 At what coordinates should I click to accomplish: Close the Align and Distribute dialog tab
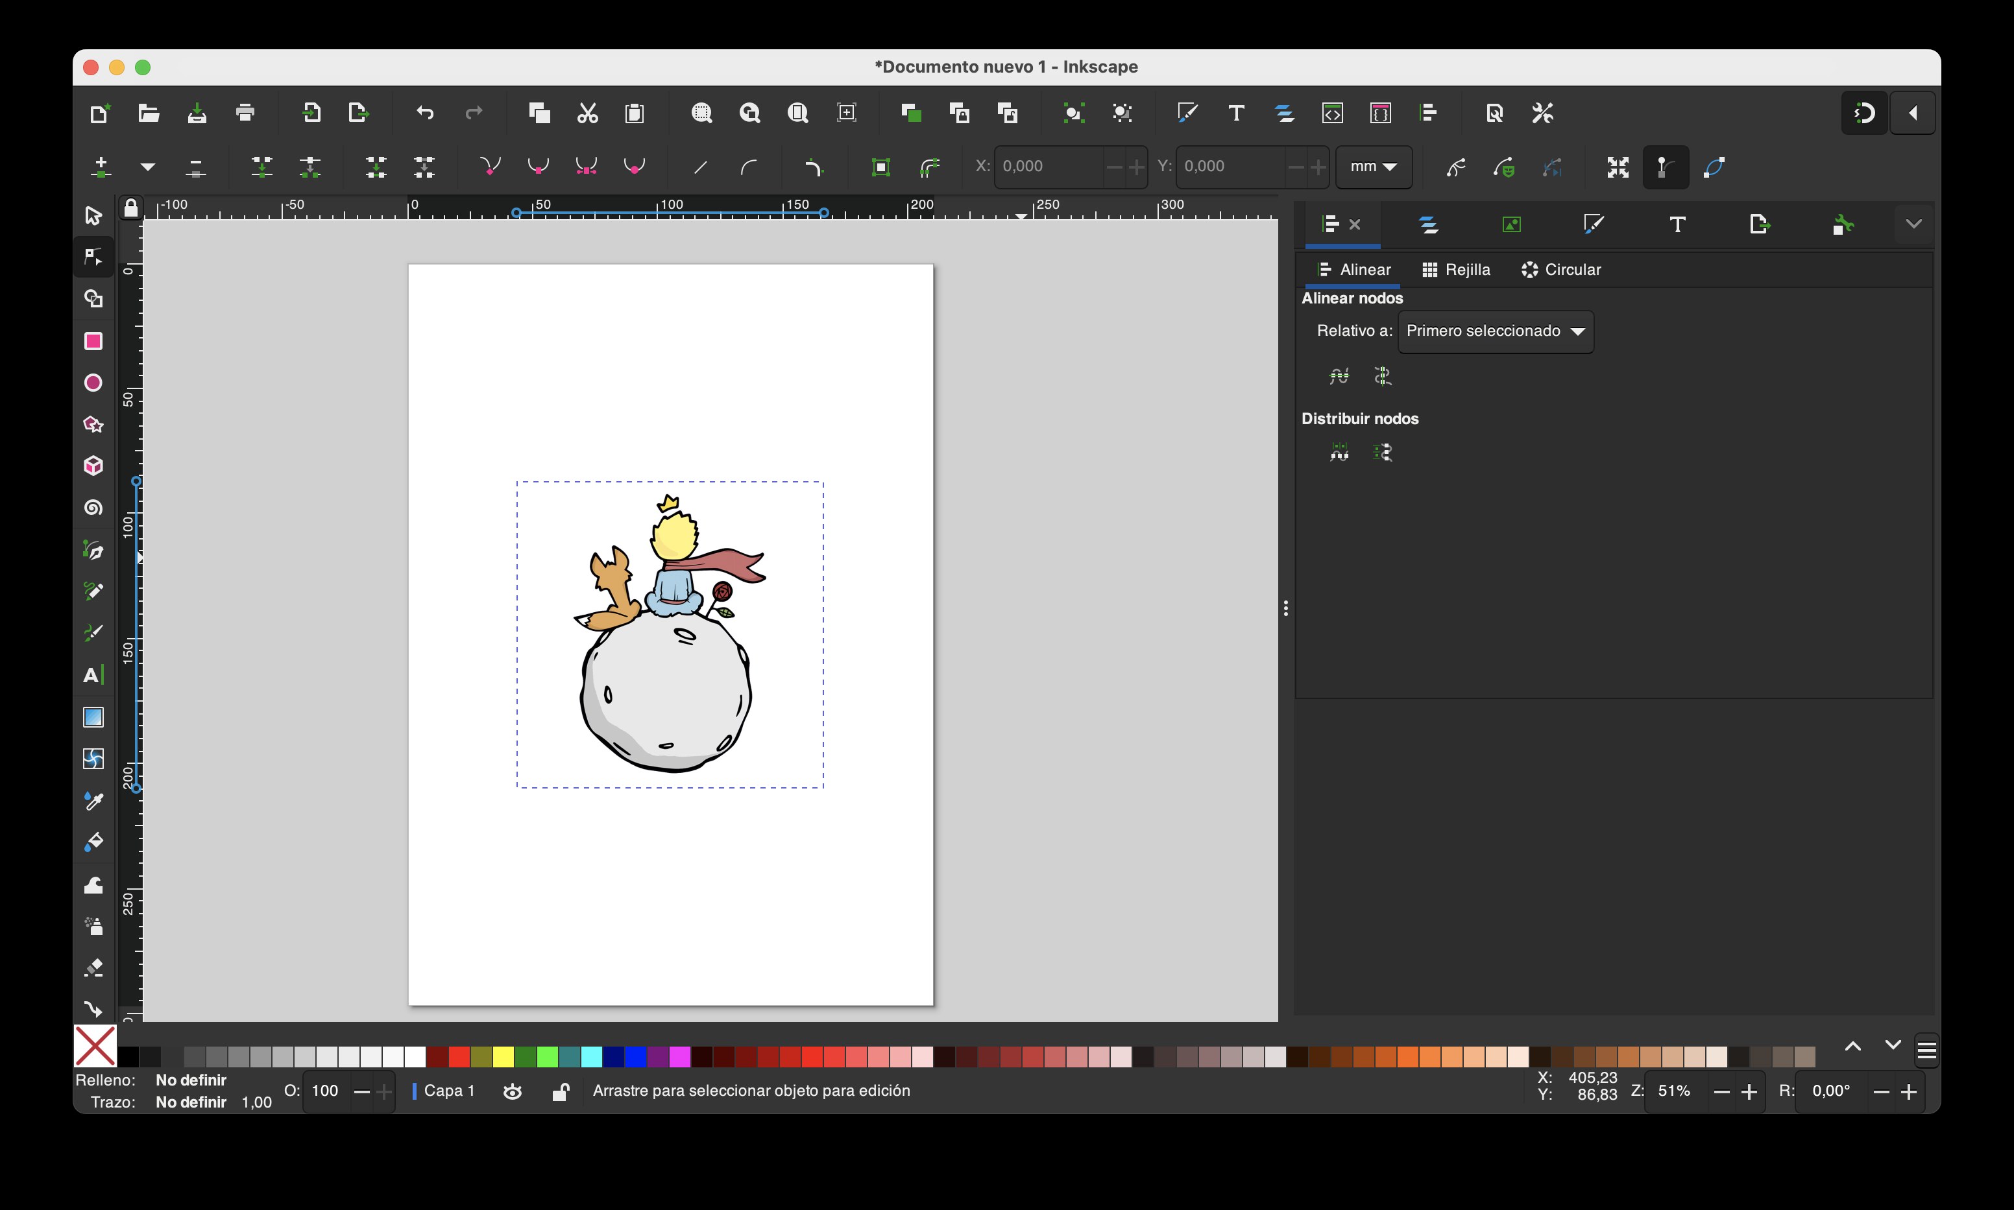pos(1355,224)
